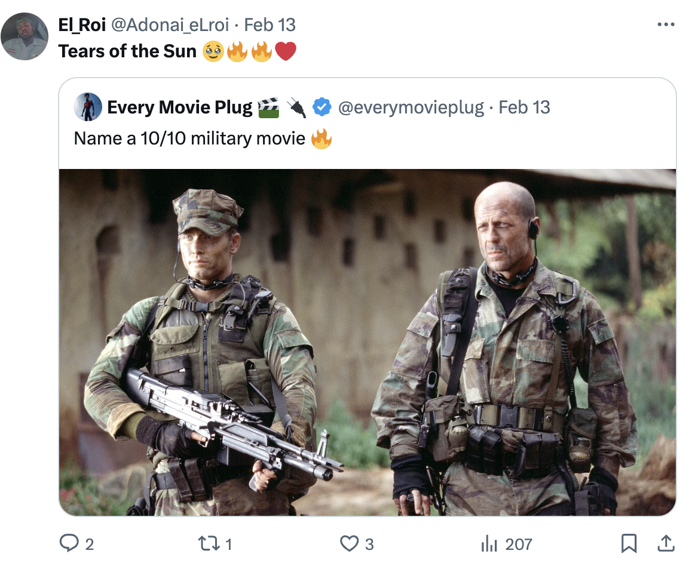The height and width of the screenshot is (569, 695).
Task: Click the share upload arrow icon
Action: tap(665, 543)
